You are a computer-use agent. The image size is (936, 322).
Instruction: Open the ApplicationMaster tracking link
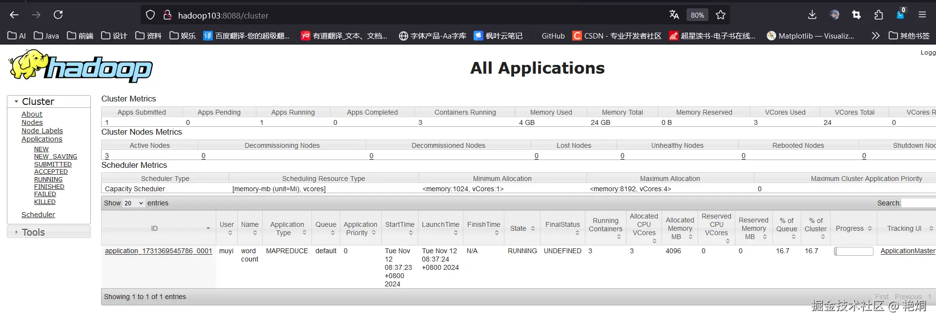click(908, 251)
